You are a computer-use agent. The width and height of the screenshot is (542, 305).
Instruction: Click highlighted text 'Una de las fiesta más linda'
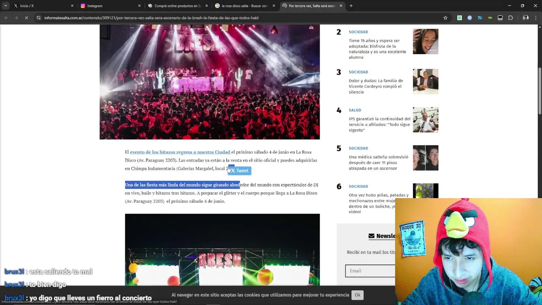point(183,185)
